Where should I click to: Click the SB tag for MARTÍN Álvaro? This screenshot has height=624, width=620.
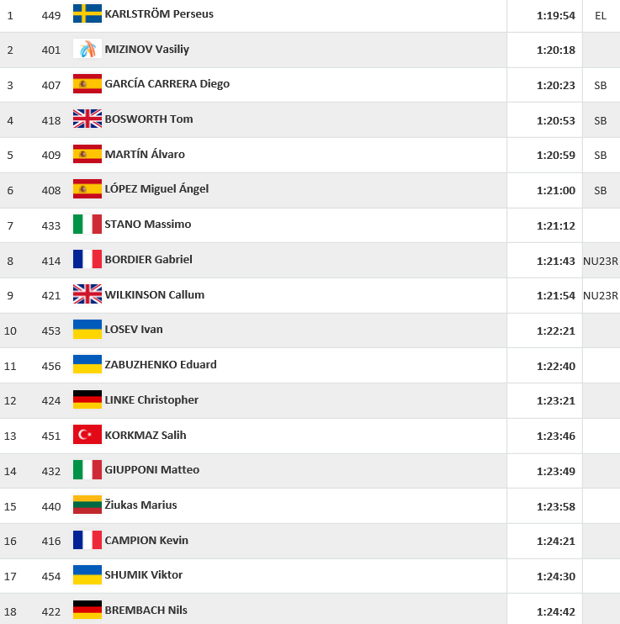click(x=601, y=156)
